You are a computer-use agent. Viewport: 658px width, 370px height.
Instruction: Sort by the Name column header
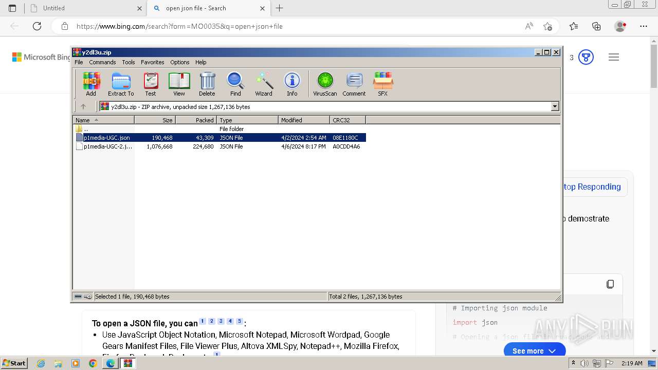pos(104,120)
